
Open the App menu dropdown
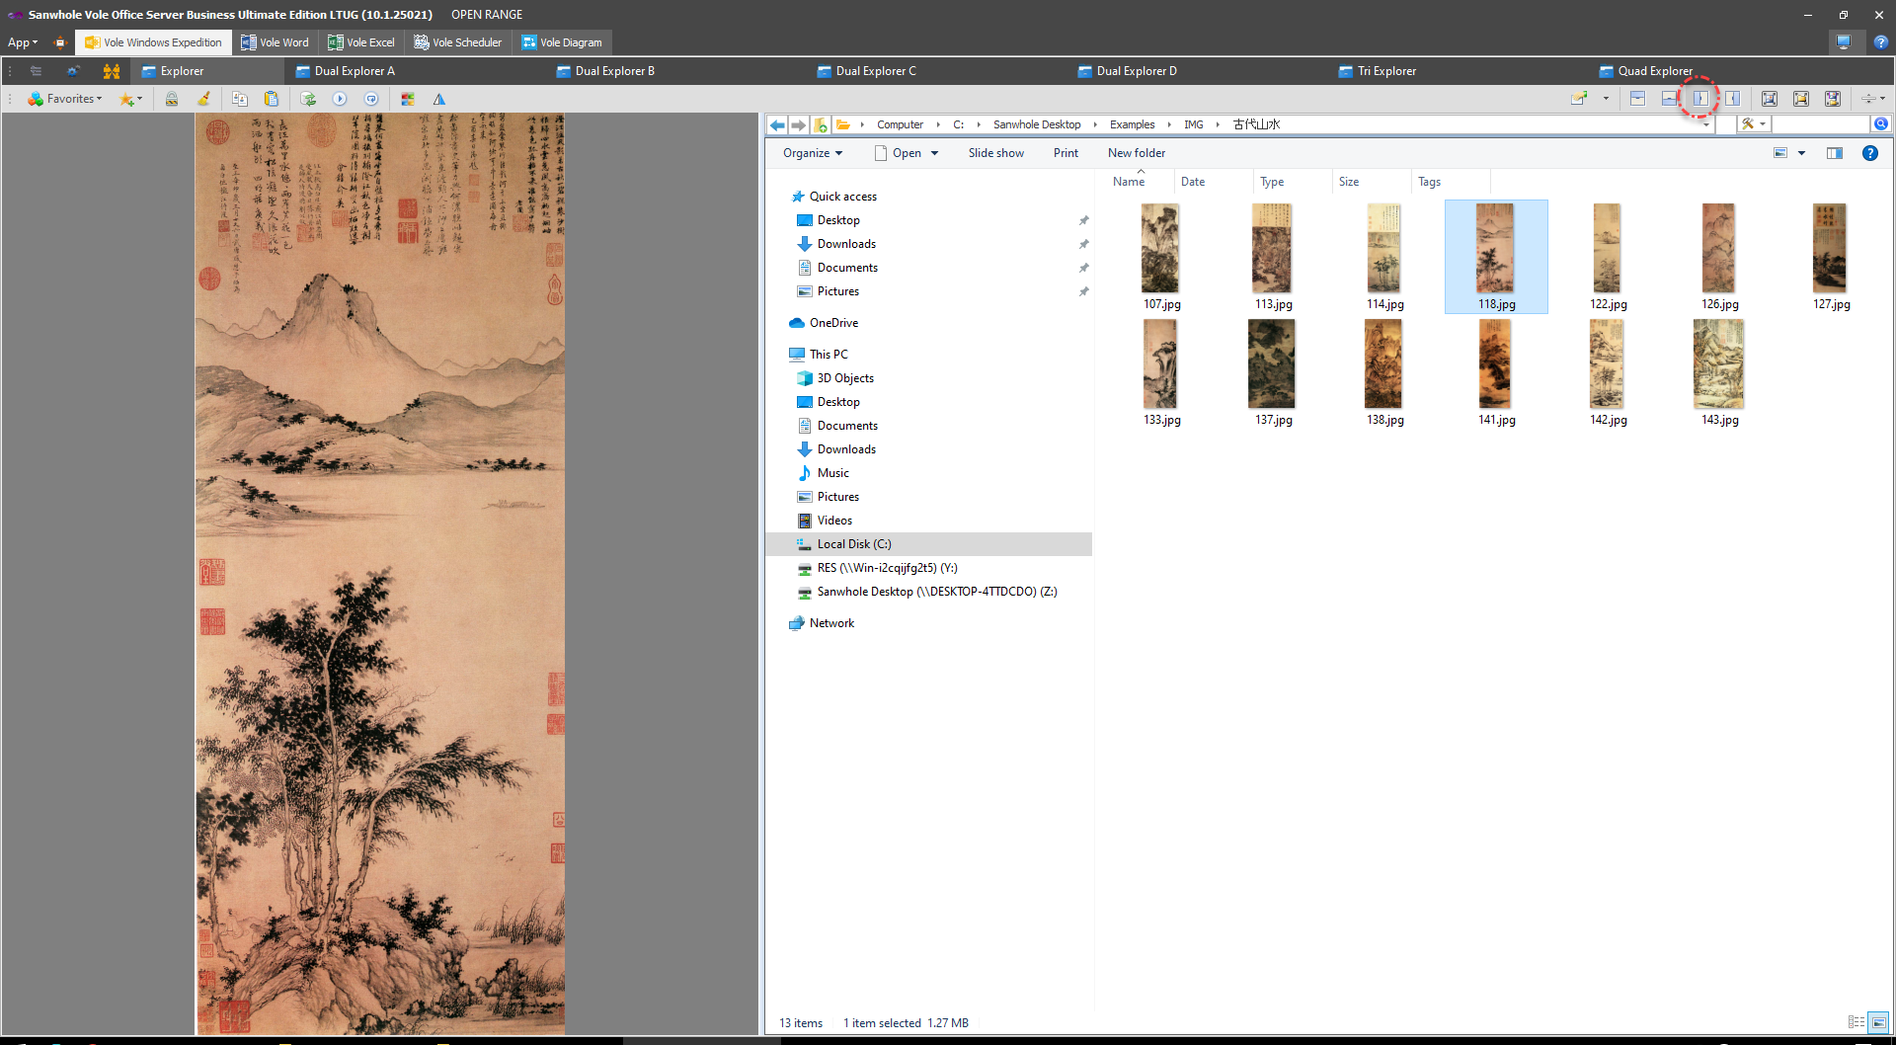(23, 42)
